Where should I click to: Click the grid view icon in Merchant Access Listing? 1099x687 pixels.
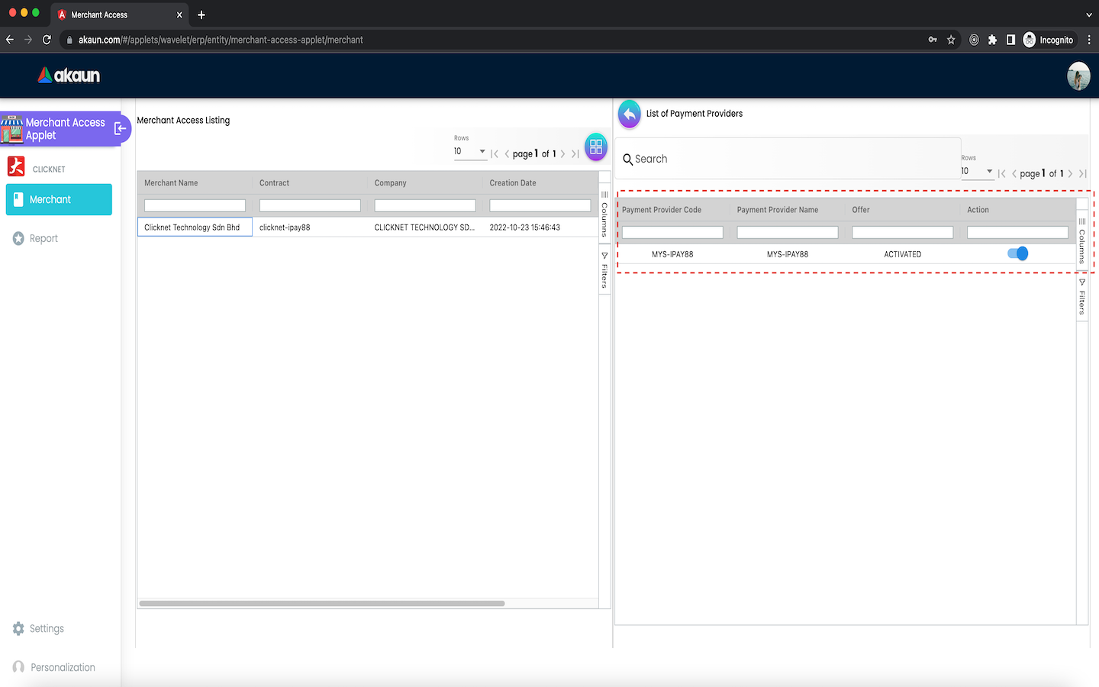(x=595, y=147)
